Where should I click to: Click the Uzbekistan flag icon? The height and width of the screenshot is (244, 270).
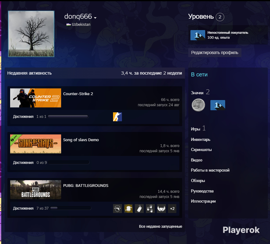click(x=68, y=25)
